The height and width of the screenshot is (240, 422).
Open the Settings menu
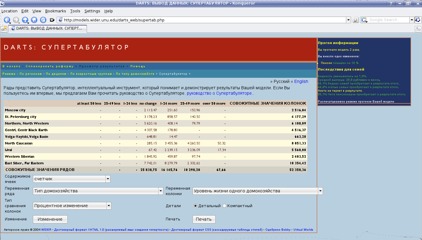[92, 11]
